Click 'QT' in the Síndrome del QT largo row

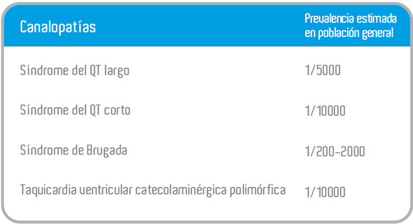coord(95,70)
